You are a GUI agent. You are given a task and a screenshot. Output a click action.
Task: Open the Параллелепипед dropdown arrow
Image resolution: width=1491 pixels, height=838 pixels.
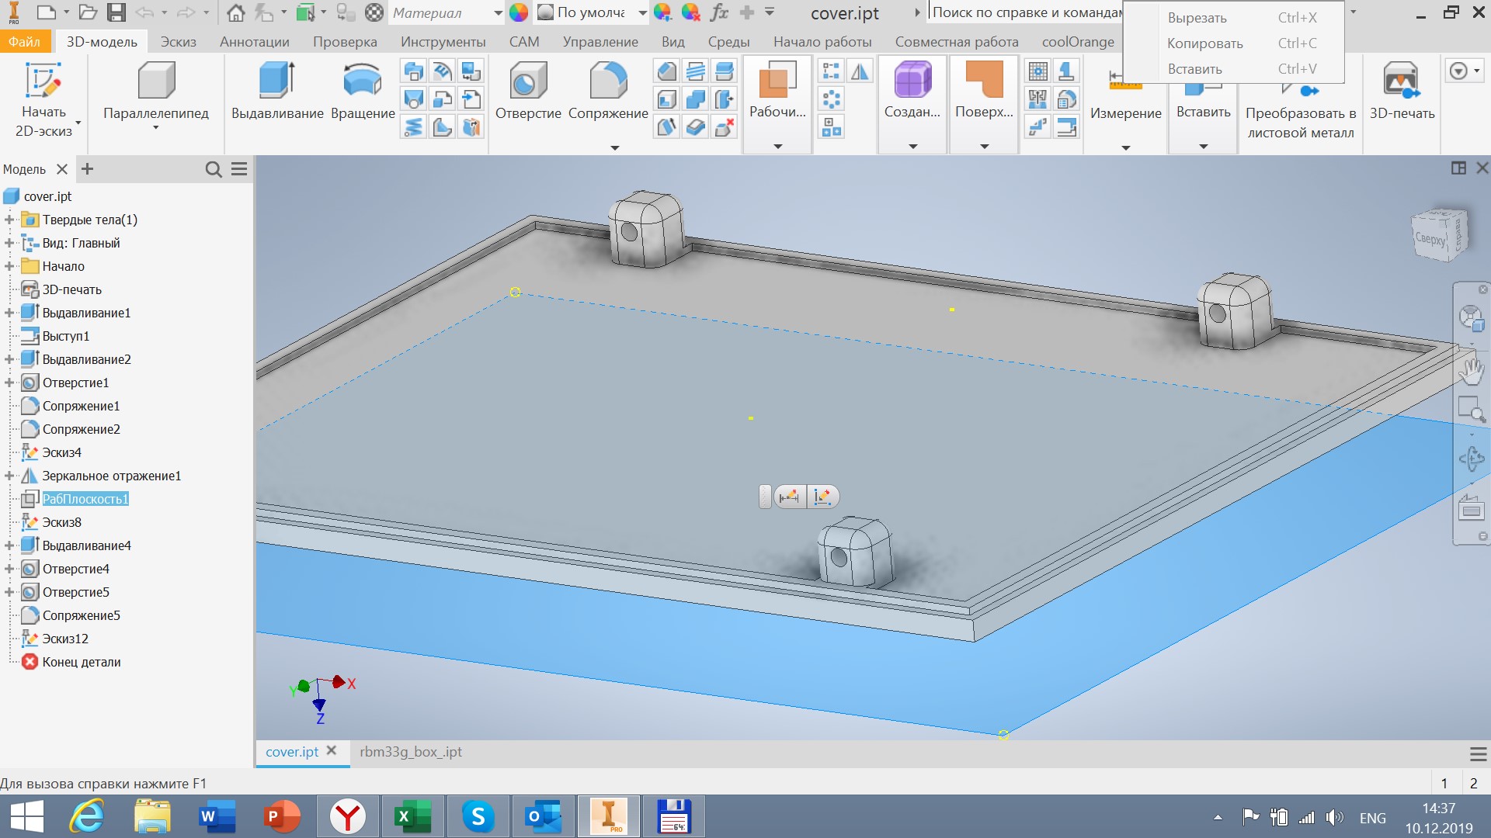coord(155,128)
